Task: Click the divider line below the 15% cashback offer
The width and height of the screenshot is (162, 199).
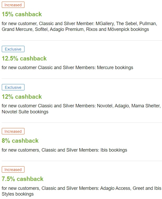Action: 82,41
